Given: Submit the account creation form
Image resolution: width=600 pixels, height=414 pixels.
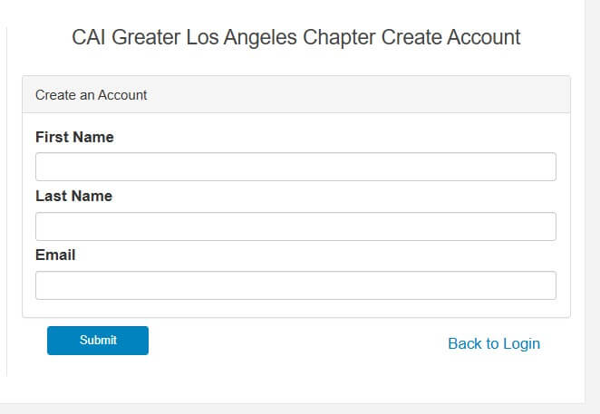Looking at the screenshot, I should [x=98, y=341].
